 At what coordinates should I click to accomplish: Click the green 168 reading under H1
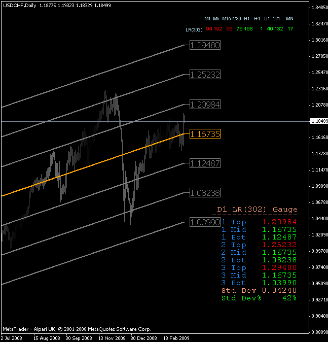coord(248,29)
